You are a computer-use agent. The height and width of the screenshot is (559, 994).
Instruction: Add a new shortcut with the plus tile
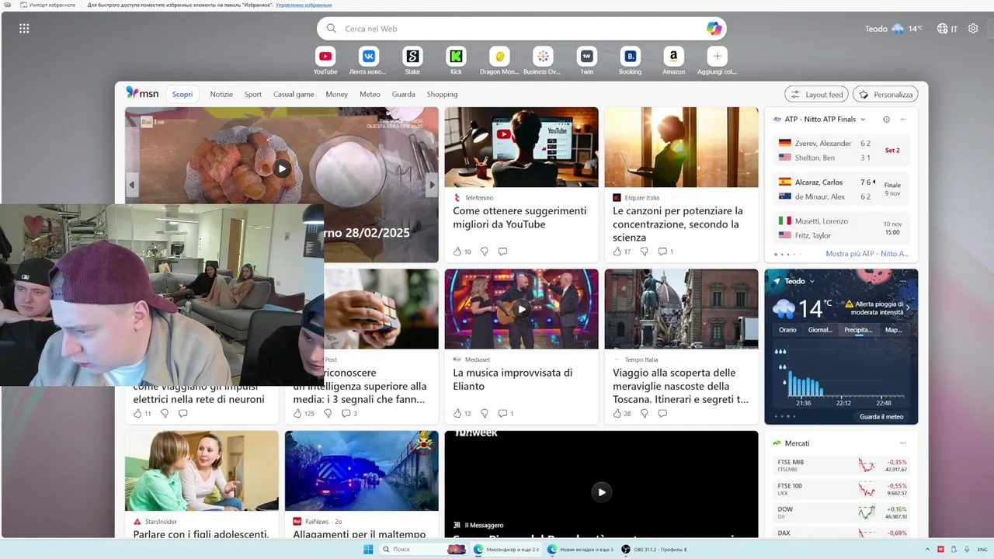click(x=717, y=56)
